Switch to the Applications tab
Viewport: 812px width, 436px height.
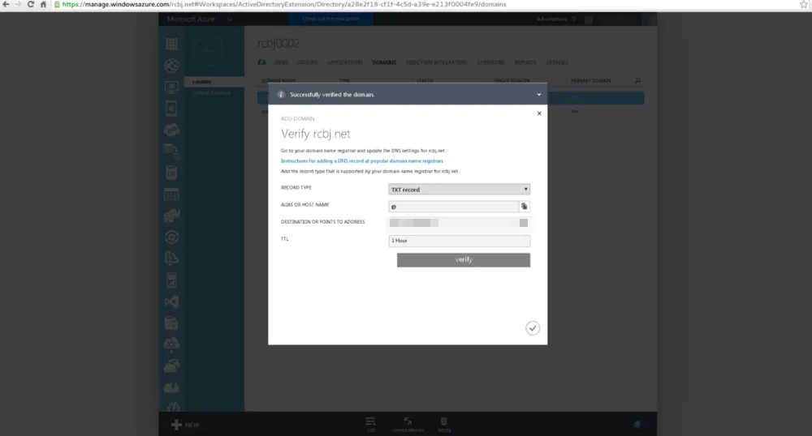[345, 62]
